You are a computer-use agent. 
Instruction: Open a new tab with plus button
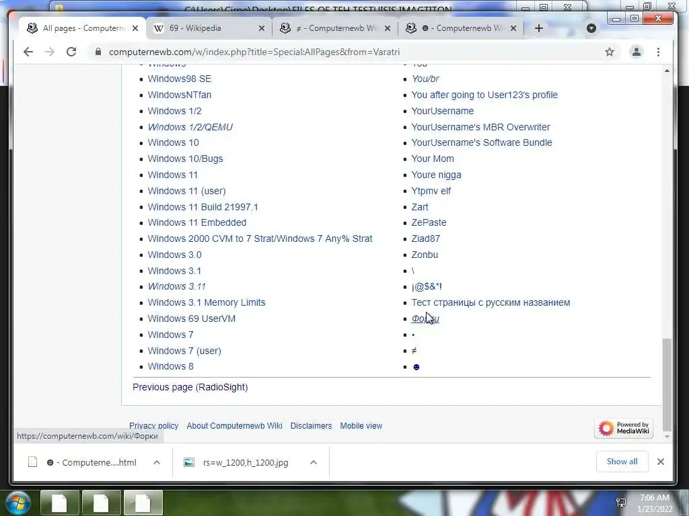click(x=539, y=28)
